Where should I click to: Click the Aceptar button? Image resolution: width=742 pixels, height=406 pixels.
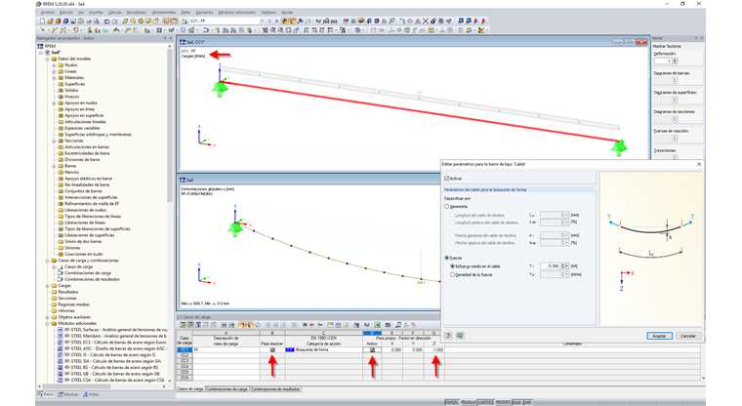[659, 336]
